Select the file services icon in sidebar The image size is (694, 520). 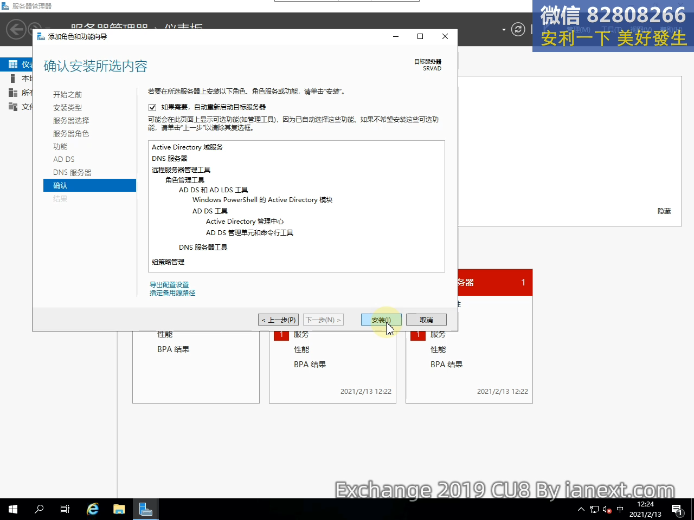pyautogui.click(x=13, y=107)
